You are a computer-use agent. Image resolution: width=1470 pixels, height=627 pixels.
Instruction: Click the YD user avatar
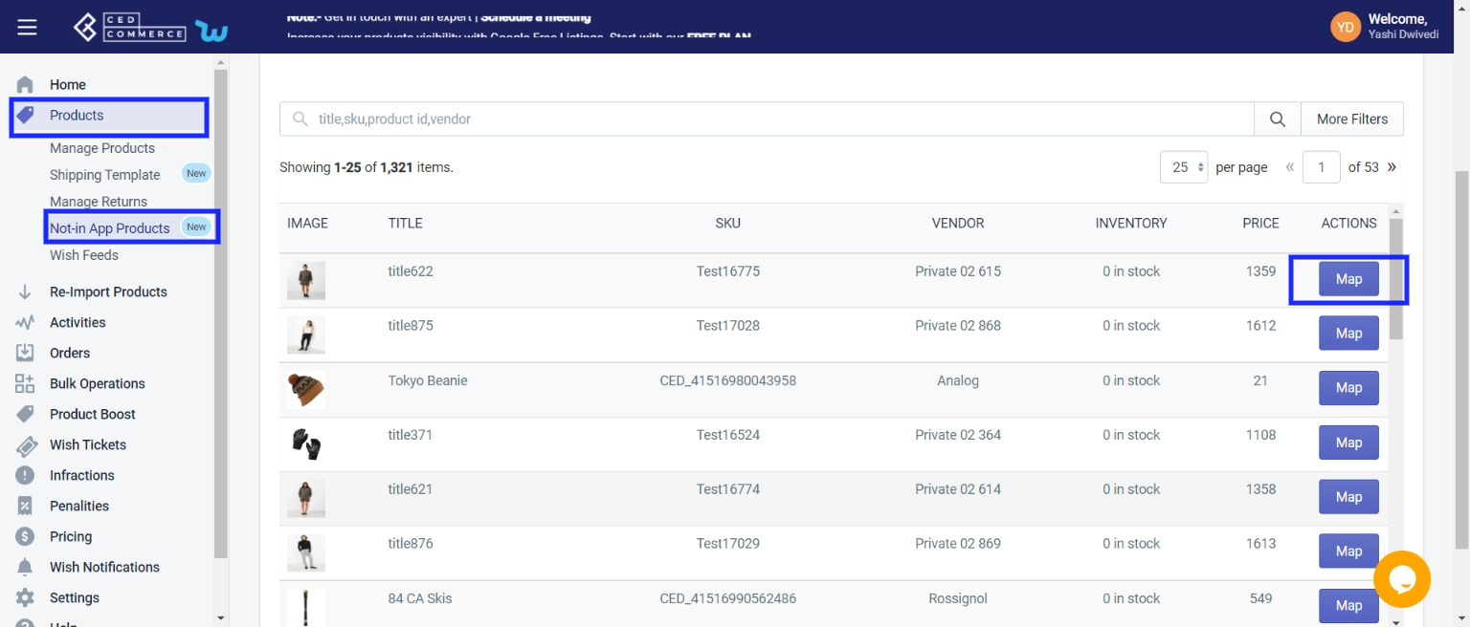coord(1345,27)
